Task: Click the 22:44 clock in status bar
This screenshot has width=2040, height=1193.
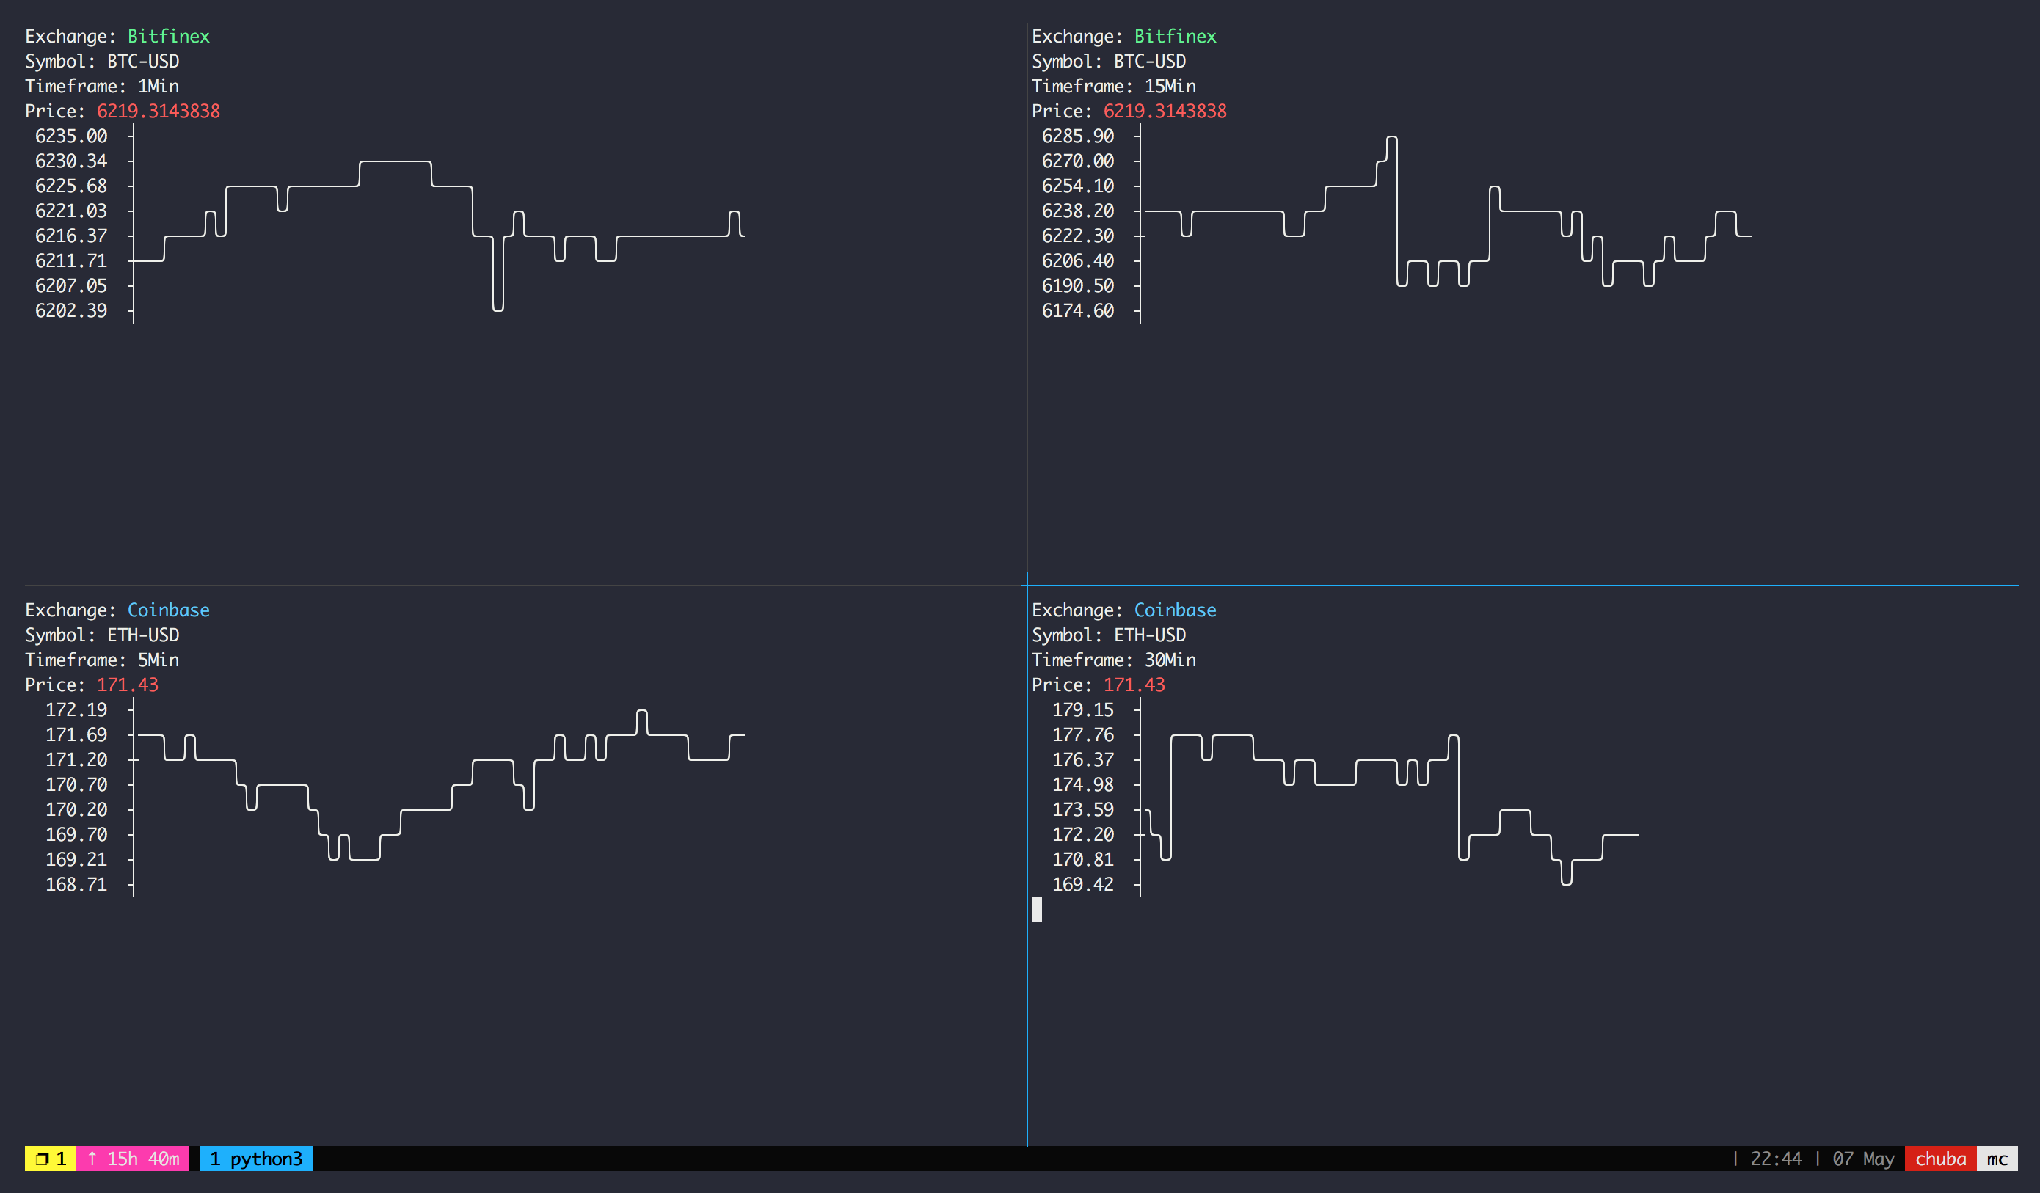Action: [1775, 1159]
